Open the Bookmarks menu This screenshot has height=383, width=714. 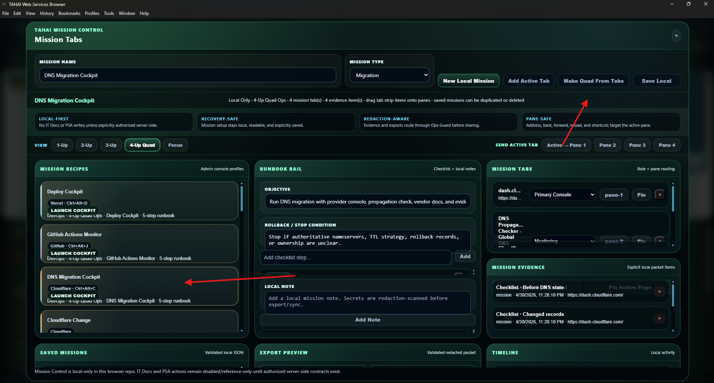point(69,13)
